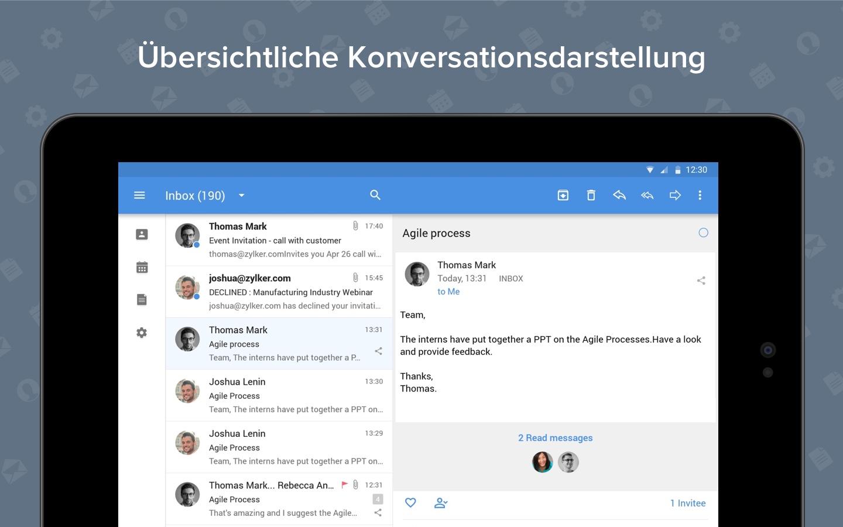Forward the message
Viewport: 843px width, 527px height.
click(675, 195)
